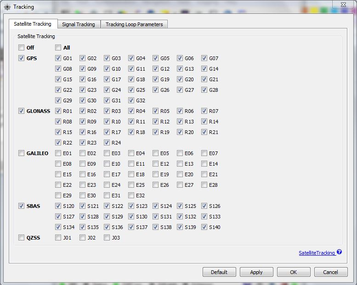Enable the QZSS constellation checkbox
This screenshot has width=357, height=285.
click(21, 238)
